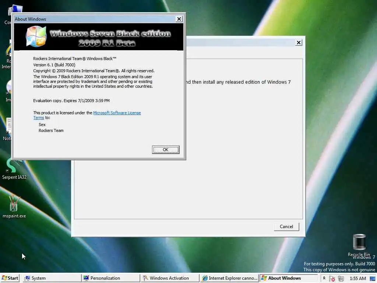377x283 pixels.
Task: Select About Windows taskbar button
Action: (x=288, y=278)
